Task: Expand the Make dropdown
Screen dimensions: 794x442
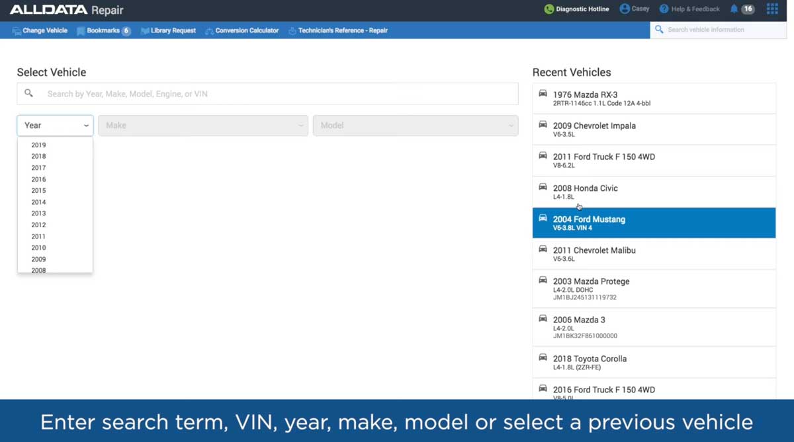Action: (x=202, y=125)
